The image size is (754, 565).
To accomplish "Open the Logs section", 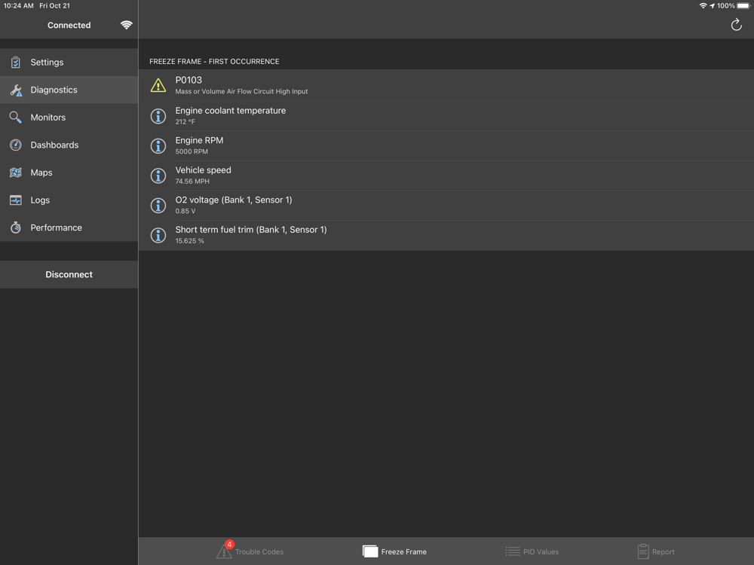I will tap(69, 200).
